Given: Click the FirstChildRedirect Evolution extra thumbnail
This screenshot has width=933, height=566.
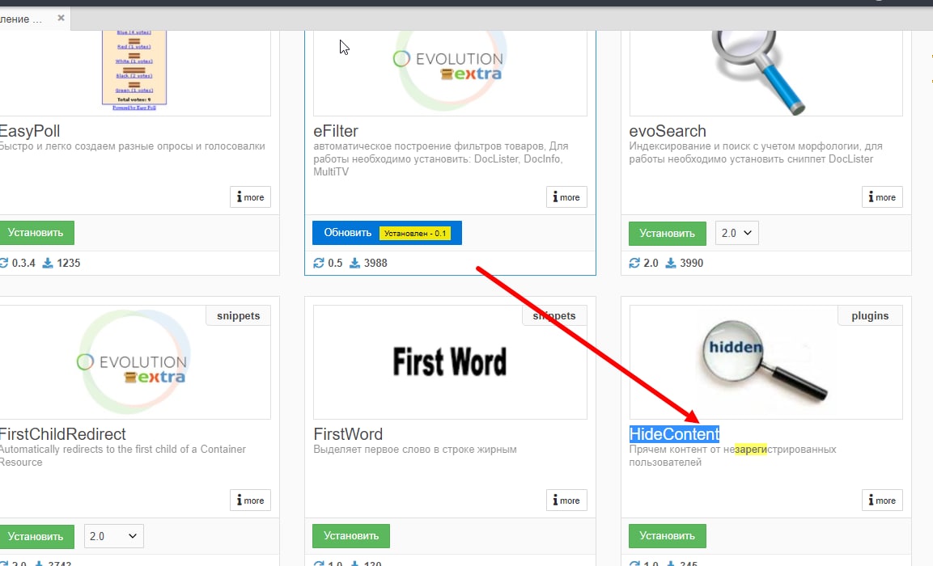Looking at the screenshot, I should (134, 362).
